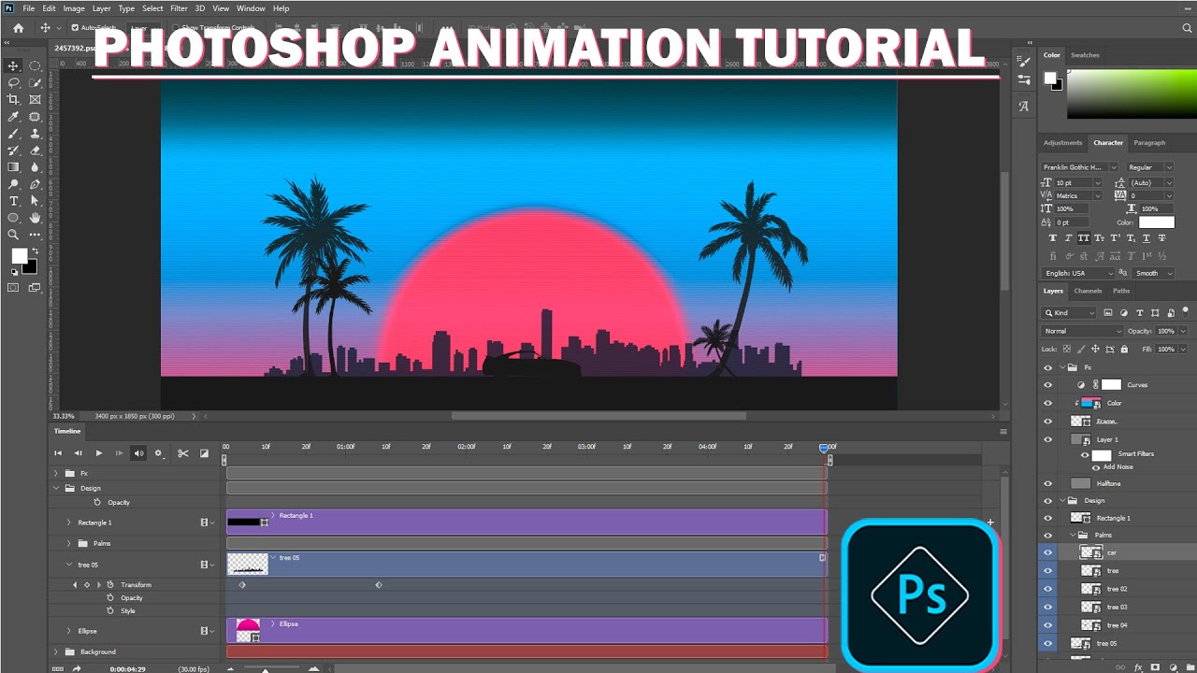Go to first frame of timeline
Screen dimensions: 1197x673
coord(58,453)
